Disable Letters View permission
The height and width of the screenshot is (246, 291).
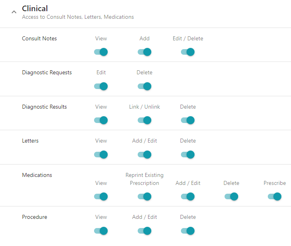[x=101, y=155]
